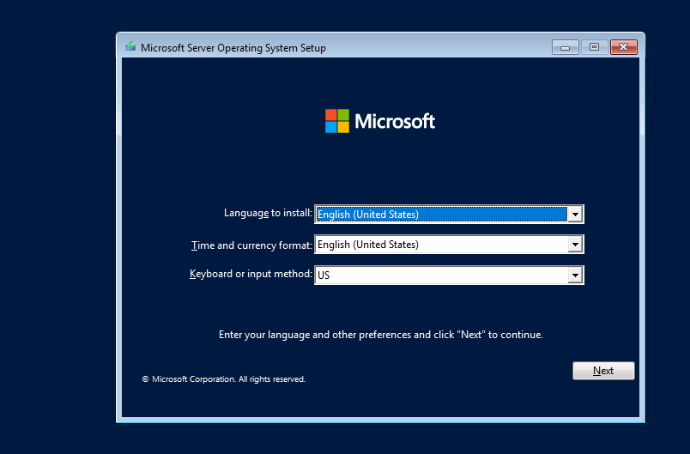Click the 'Microsoft Server Operating System Setup' title
Viewport: 690px width, 454px height.
(233, 48)
